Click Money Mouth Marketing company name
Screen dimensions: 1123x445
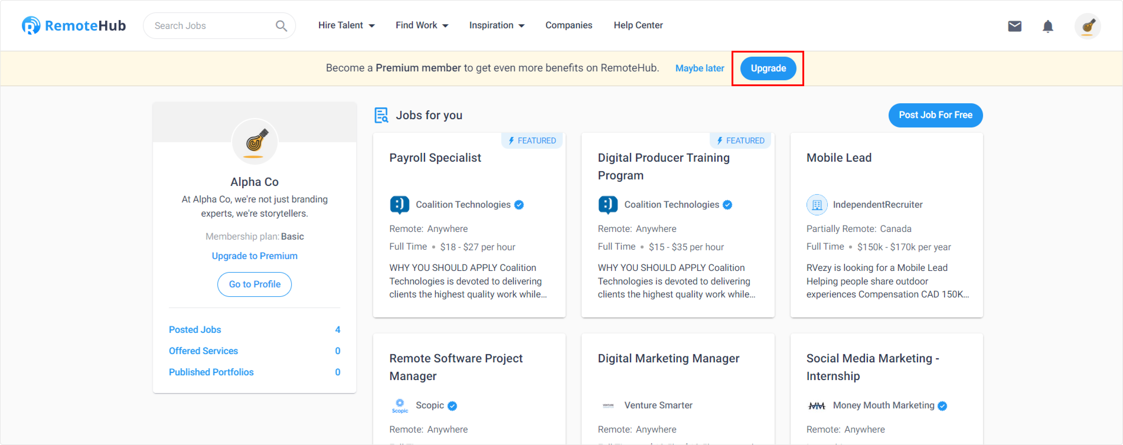(x=883, y=405)
